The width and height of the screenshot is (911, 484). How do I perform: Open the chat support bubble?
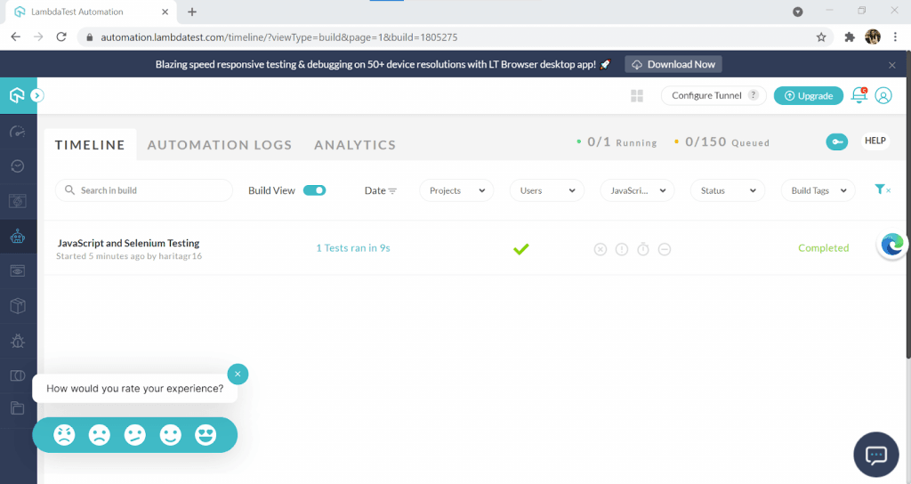pos(876,455)
